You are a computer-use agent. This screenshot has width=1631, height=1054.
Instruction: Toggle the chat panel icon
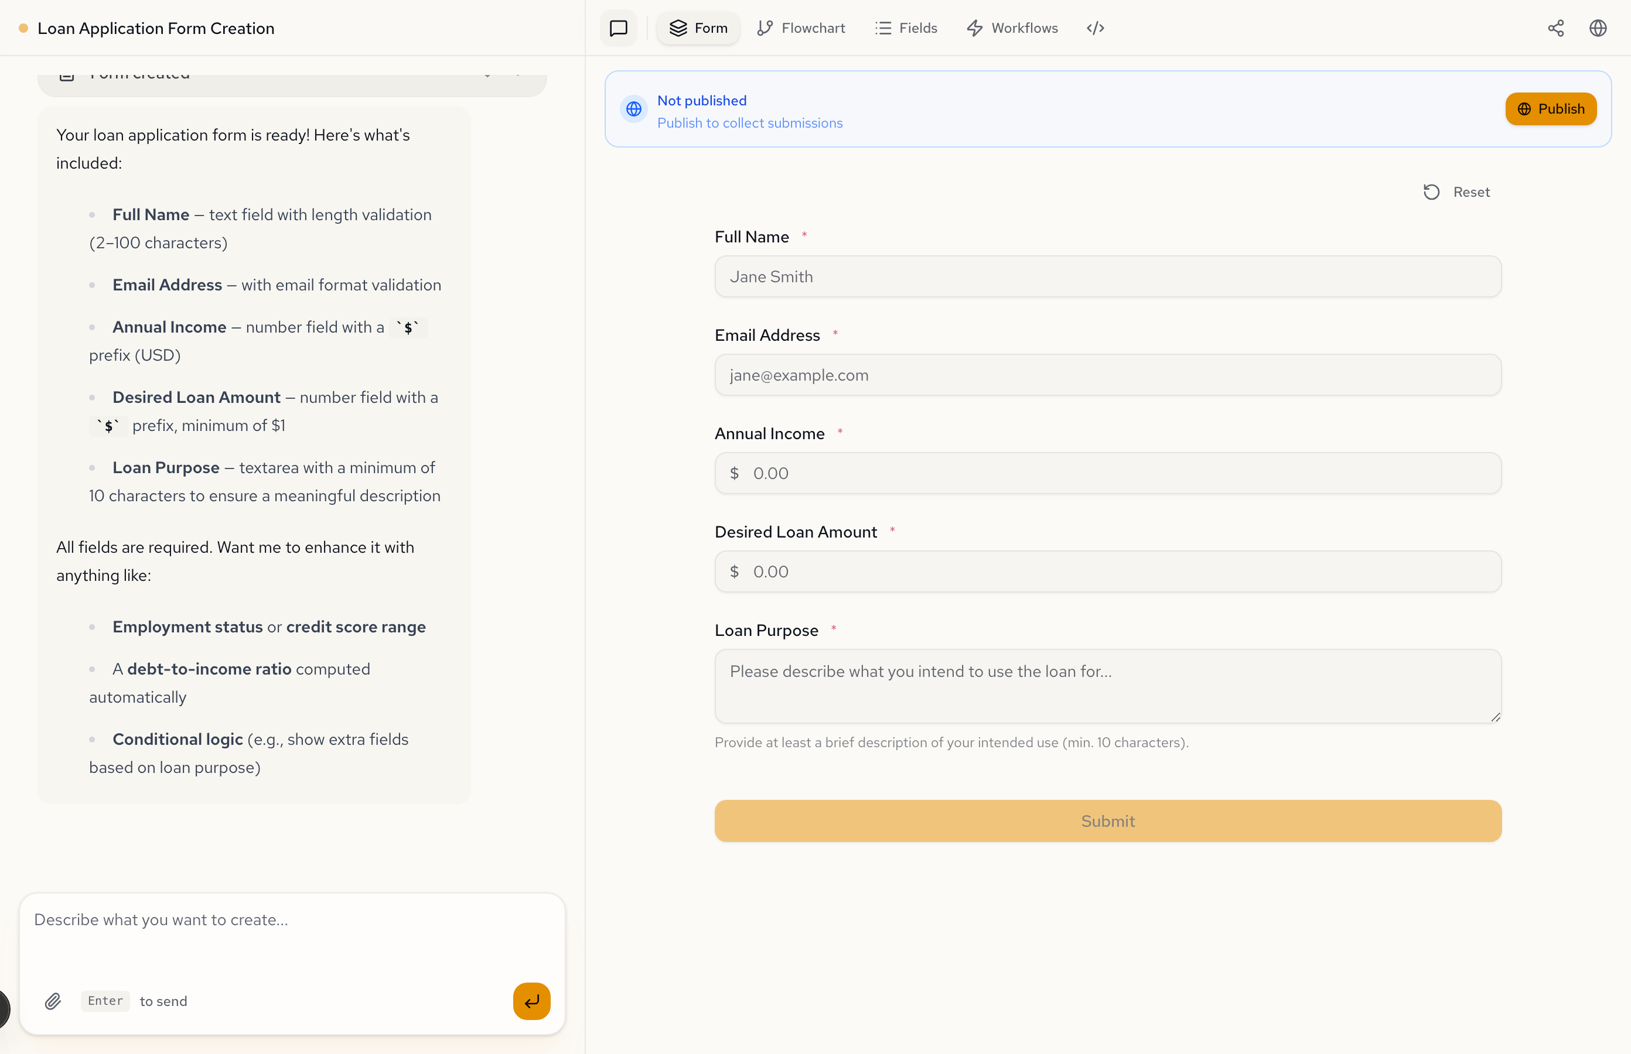(x=618, y=28)
